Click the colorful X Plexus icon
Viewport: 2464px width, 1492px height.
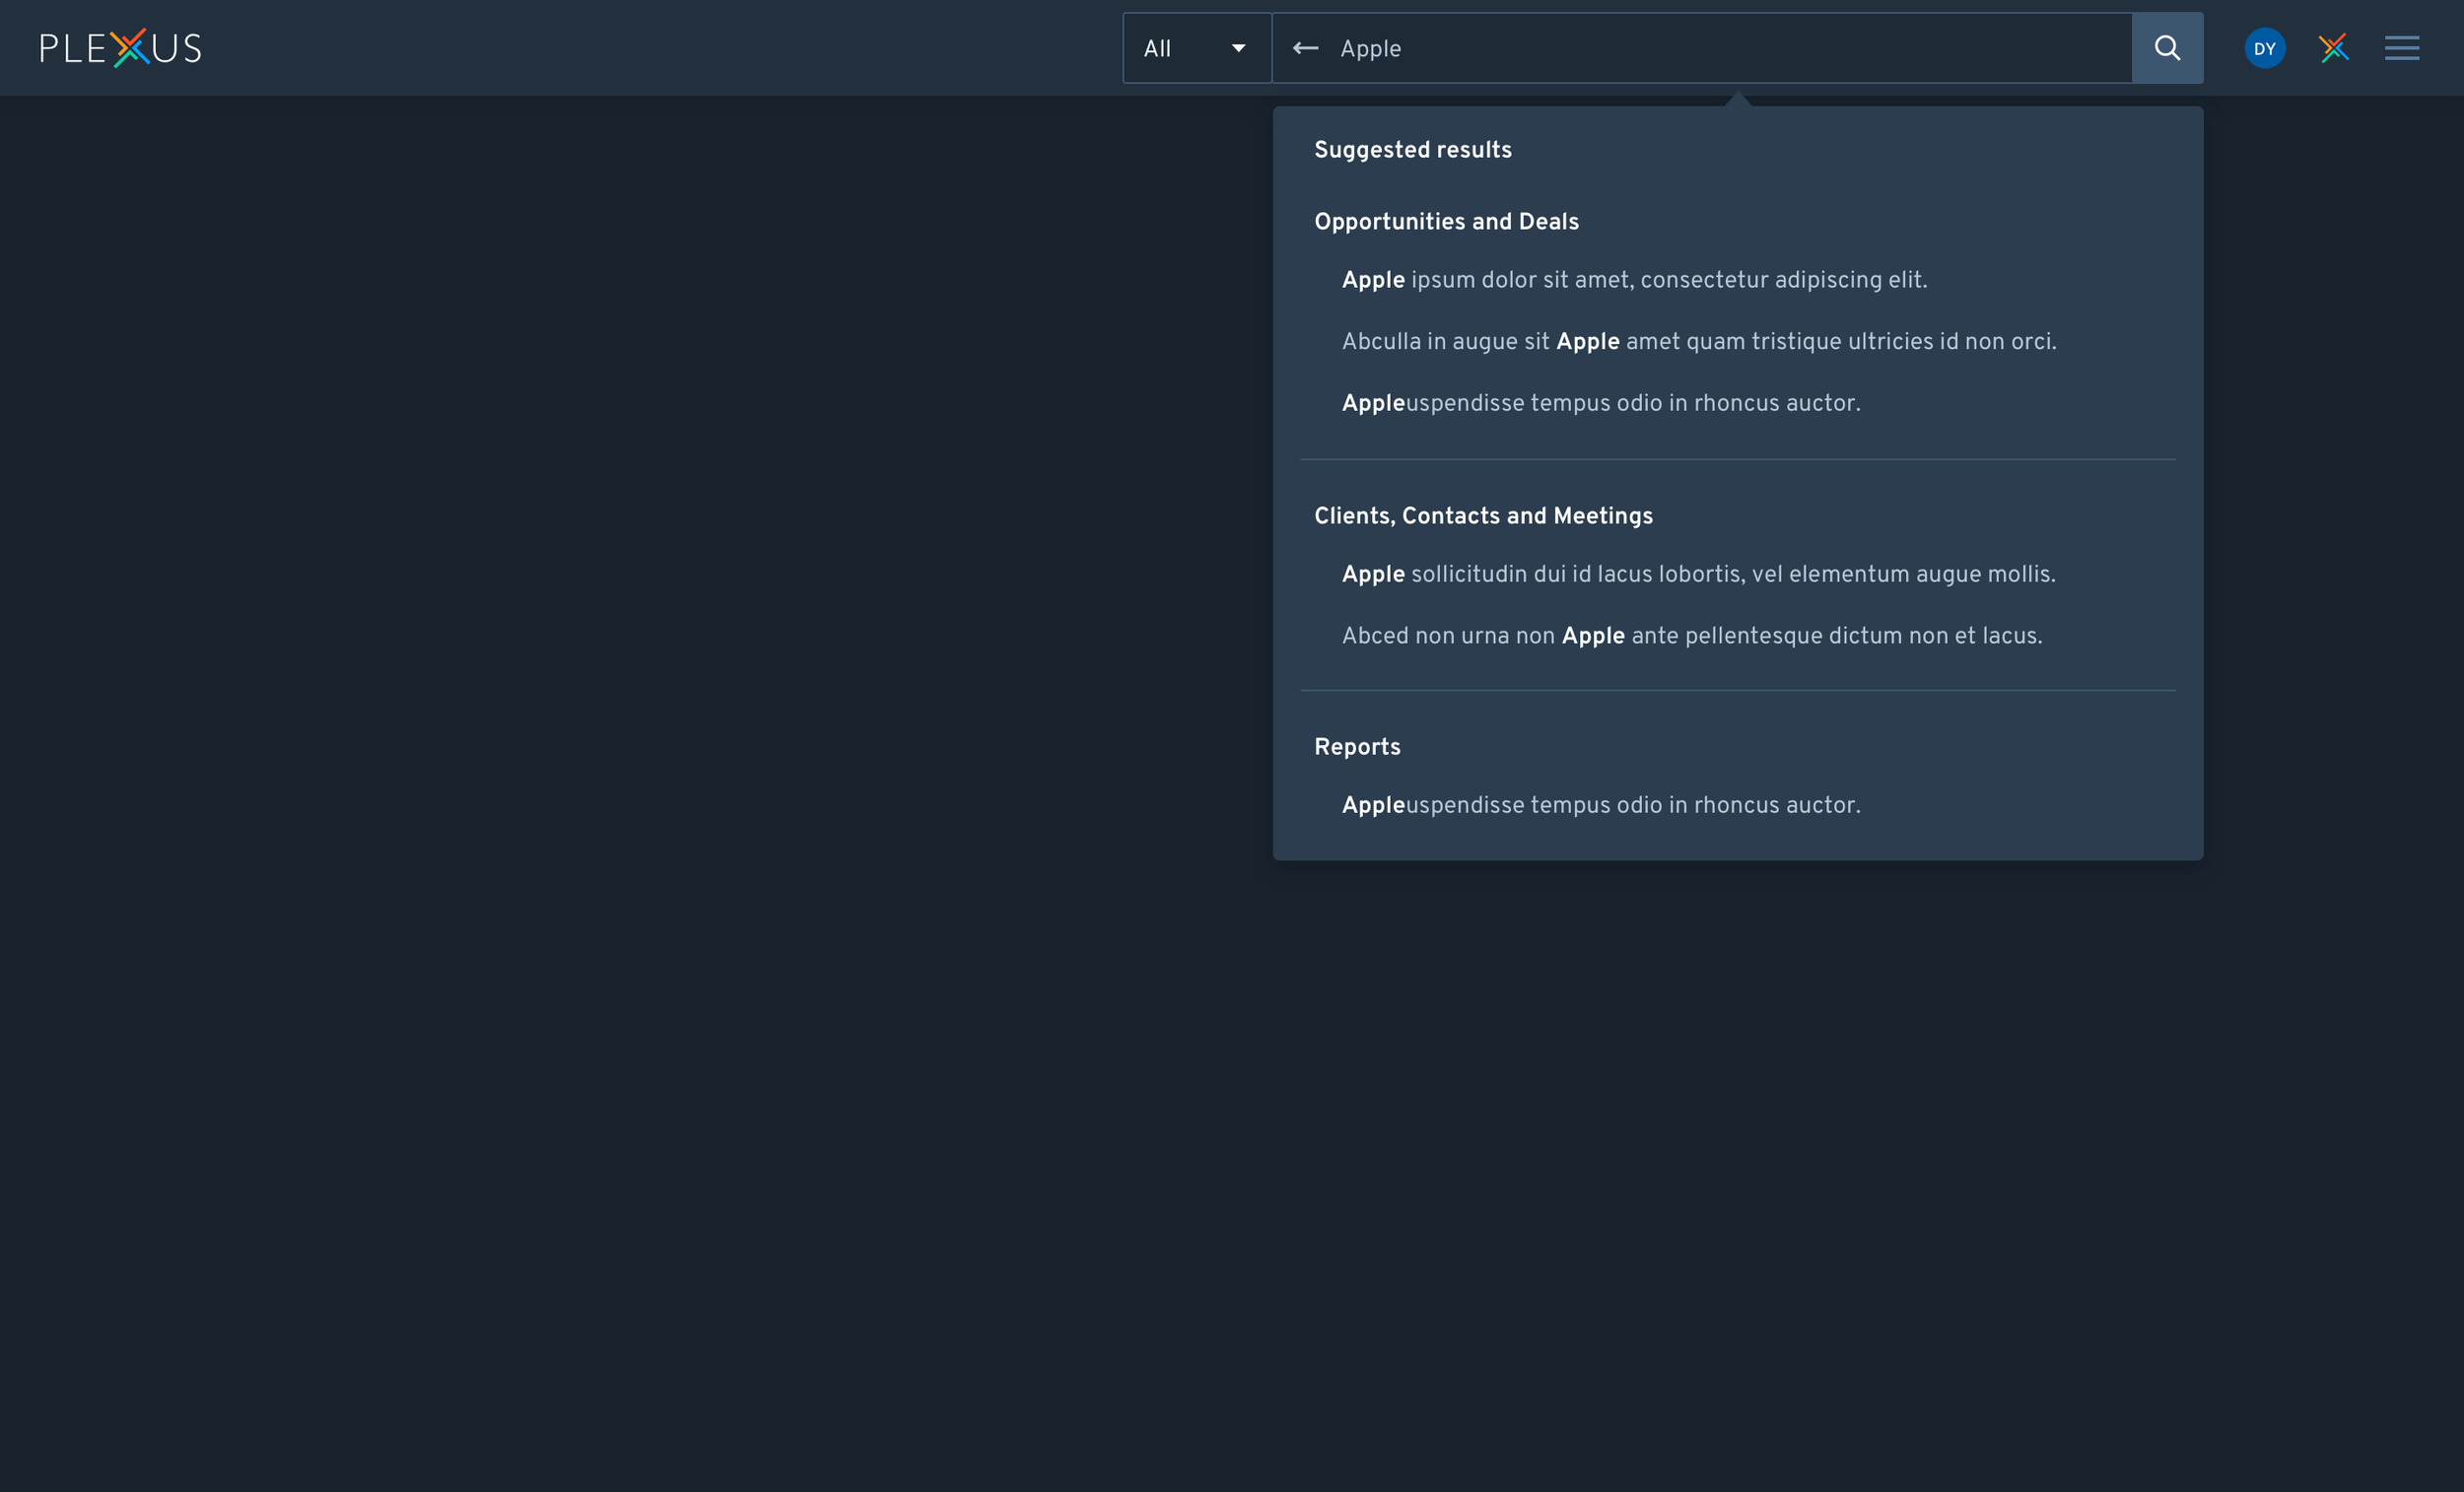[x=2333, y=48]
